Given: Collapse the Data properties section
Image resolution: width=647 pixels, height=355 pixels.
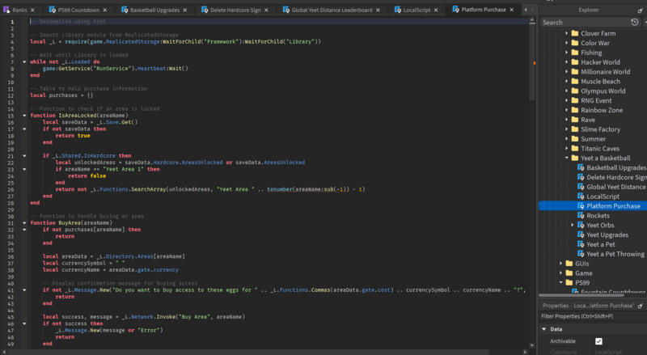Looking at the screenshot, I should (543, 329).
